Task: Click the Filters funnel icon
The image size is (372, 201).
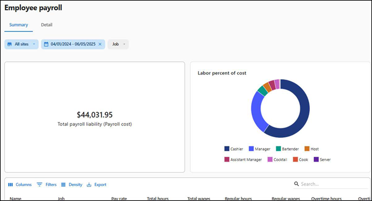Action: coord(39,185)
